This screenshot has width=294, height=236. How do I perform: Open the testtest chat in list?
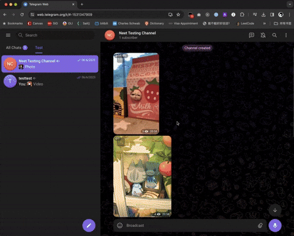[50, 81]
